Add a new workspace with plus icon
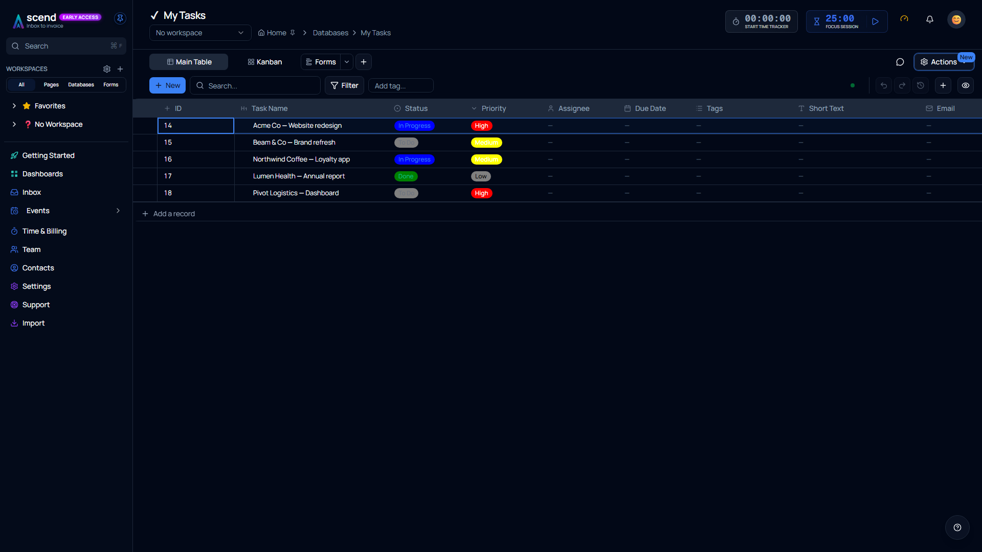Viewport: 982px width, 552px height. tap(120, 69)
